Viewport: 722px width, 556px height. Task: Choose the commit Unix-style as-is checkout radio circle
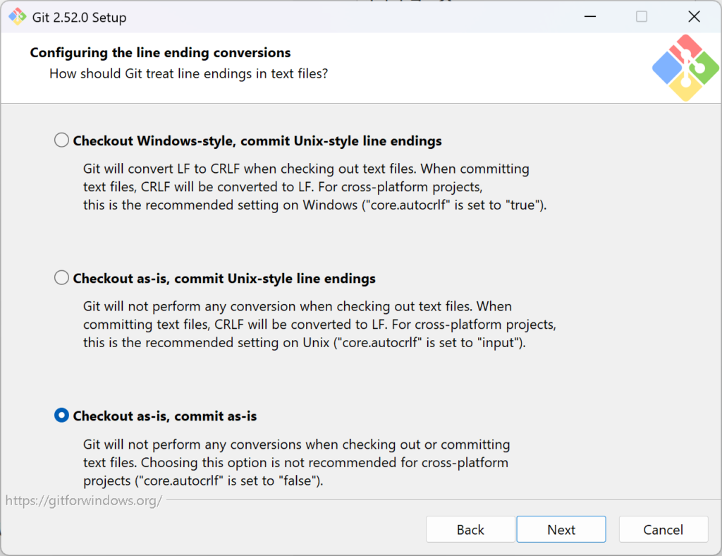62,278
